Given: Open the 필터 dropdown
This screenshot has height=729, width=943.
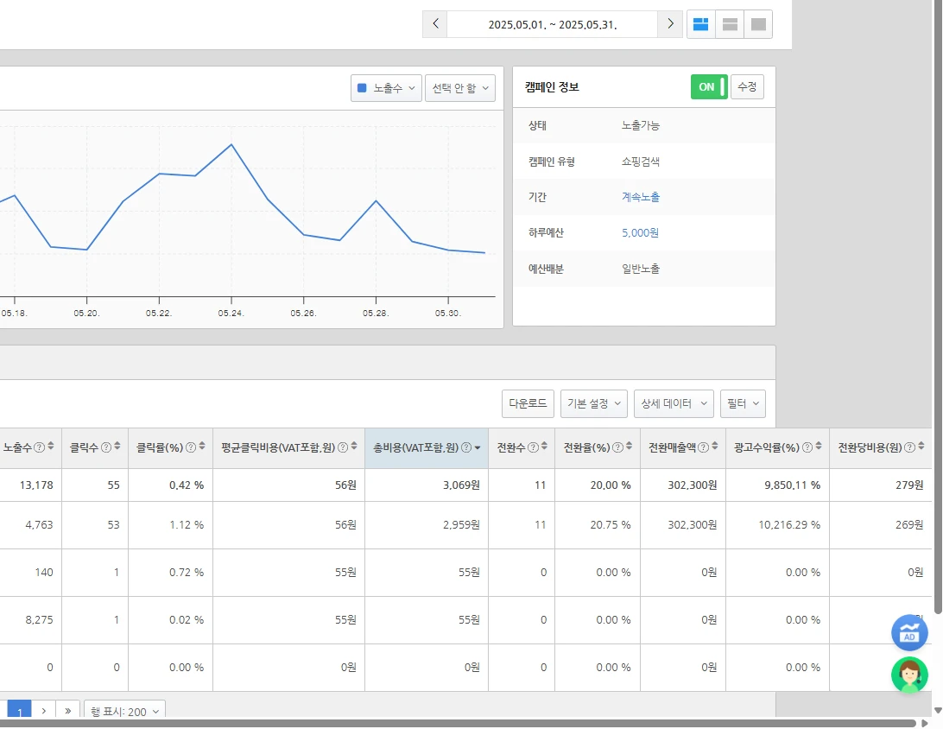Looking at the screenshot, I should pos(743,403).
